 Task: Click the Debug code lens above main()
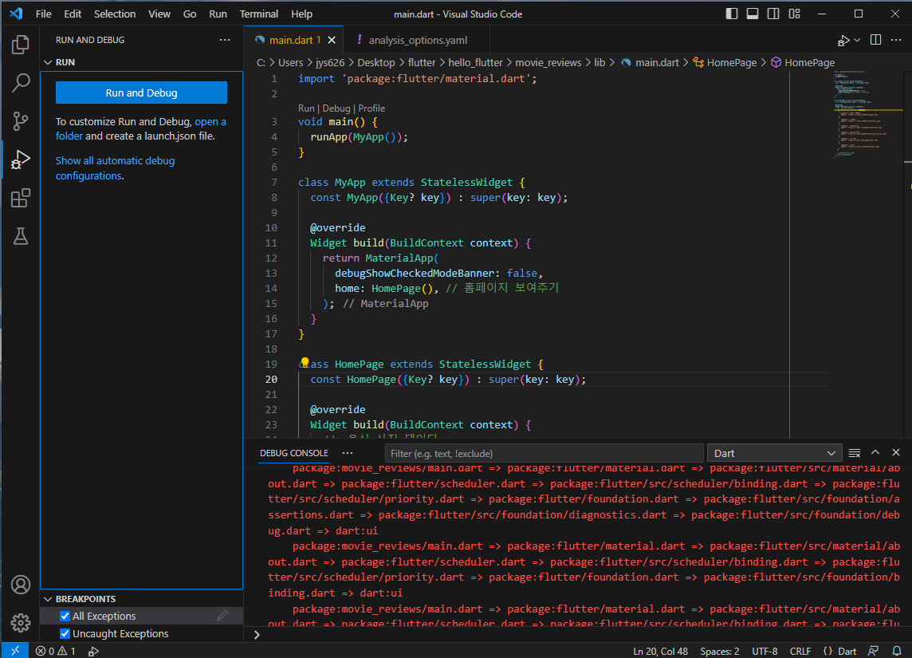[336, 108]
